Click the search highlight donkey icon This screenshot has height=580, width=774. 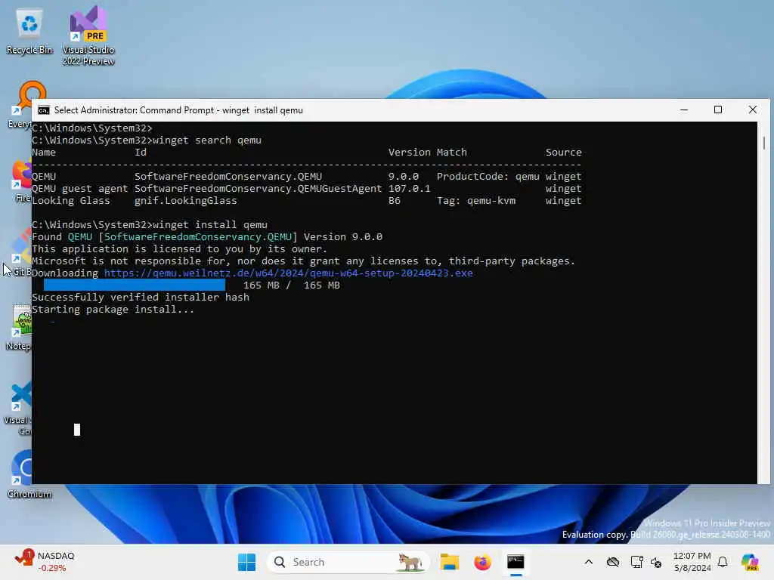410,562
